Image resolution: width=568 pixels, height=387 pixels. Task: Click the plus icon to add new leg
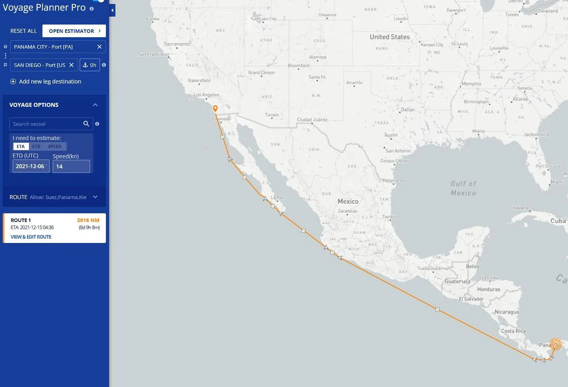[13, 82]
